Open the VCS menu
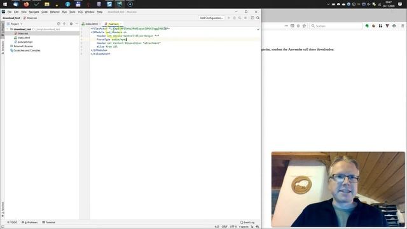The height and width of the screenshot is (229, 407). pyautogui.click(x=80, y=12)
